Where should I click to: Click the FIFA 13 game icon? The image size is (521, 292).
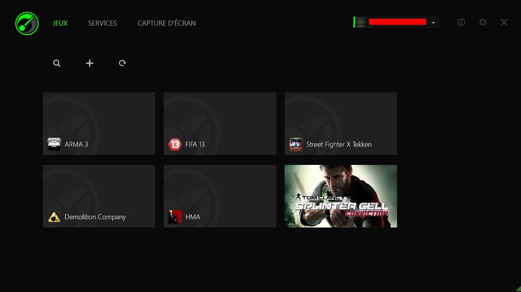coord(175,144)
